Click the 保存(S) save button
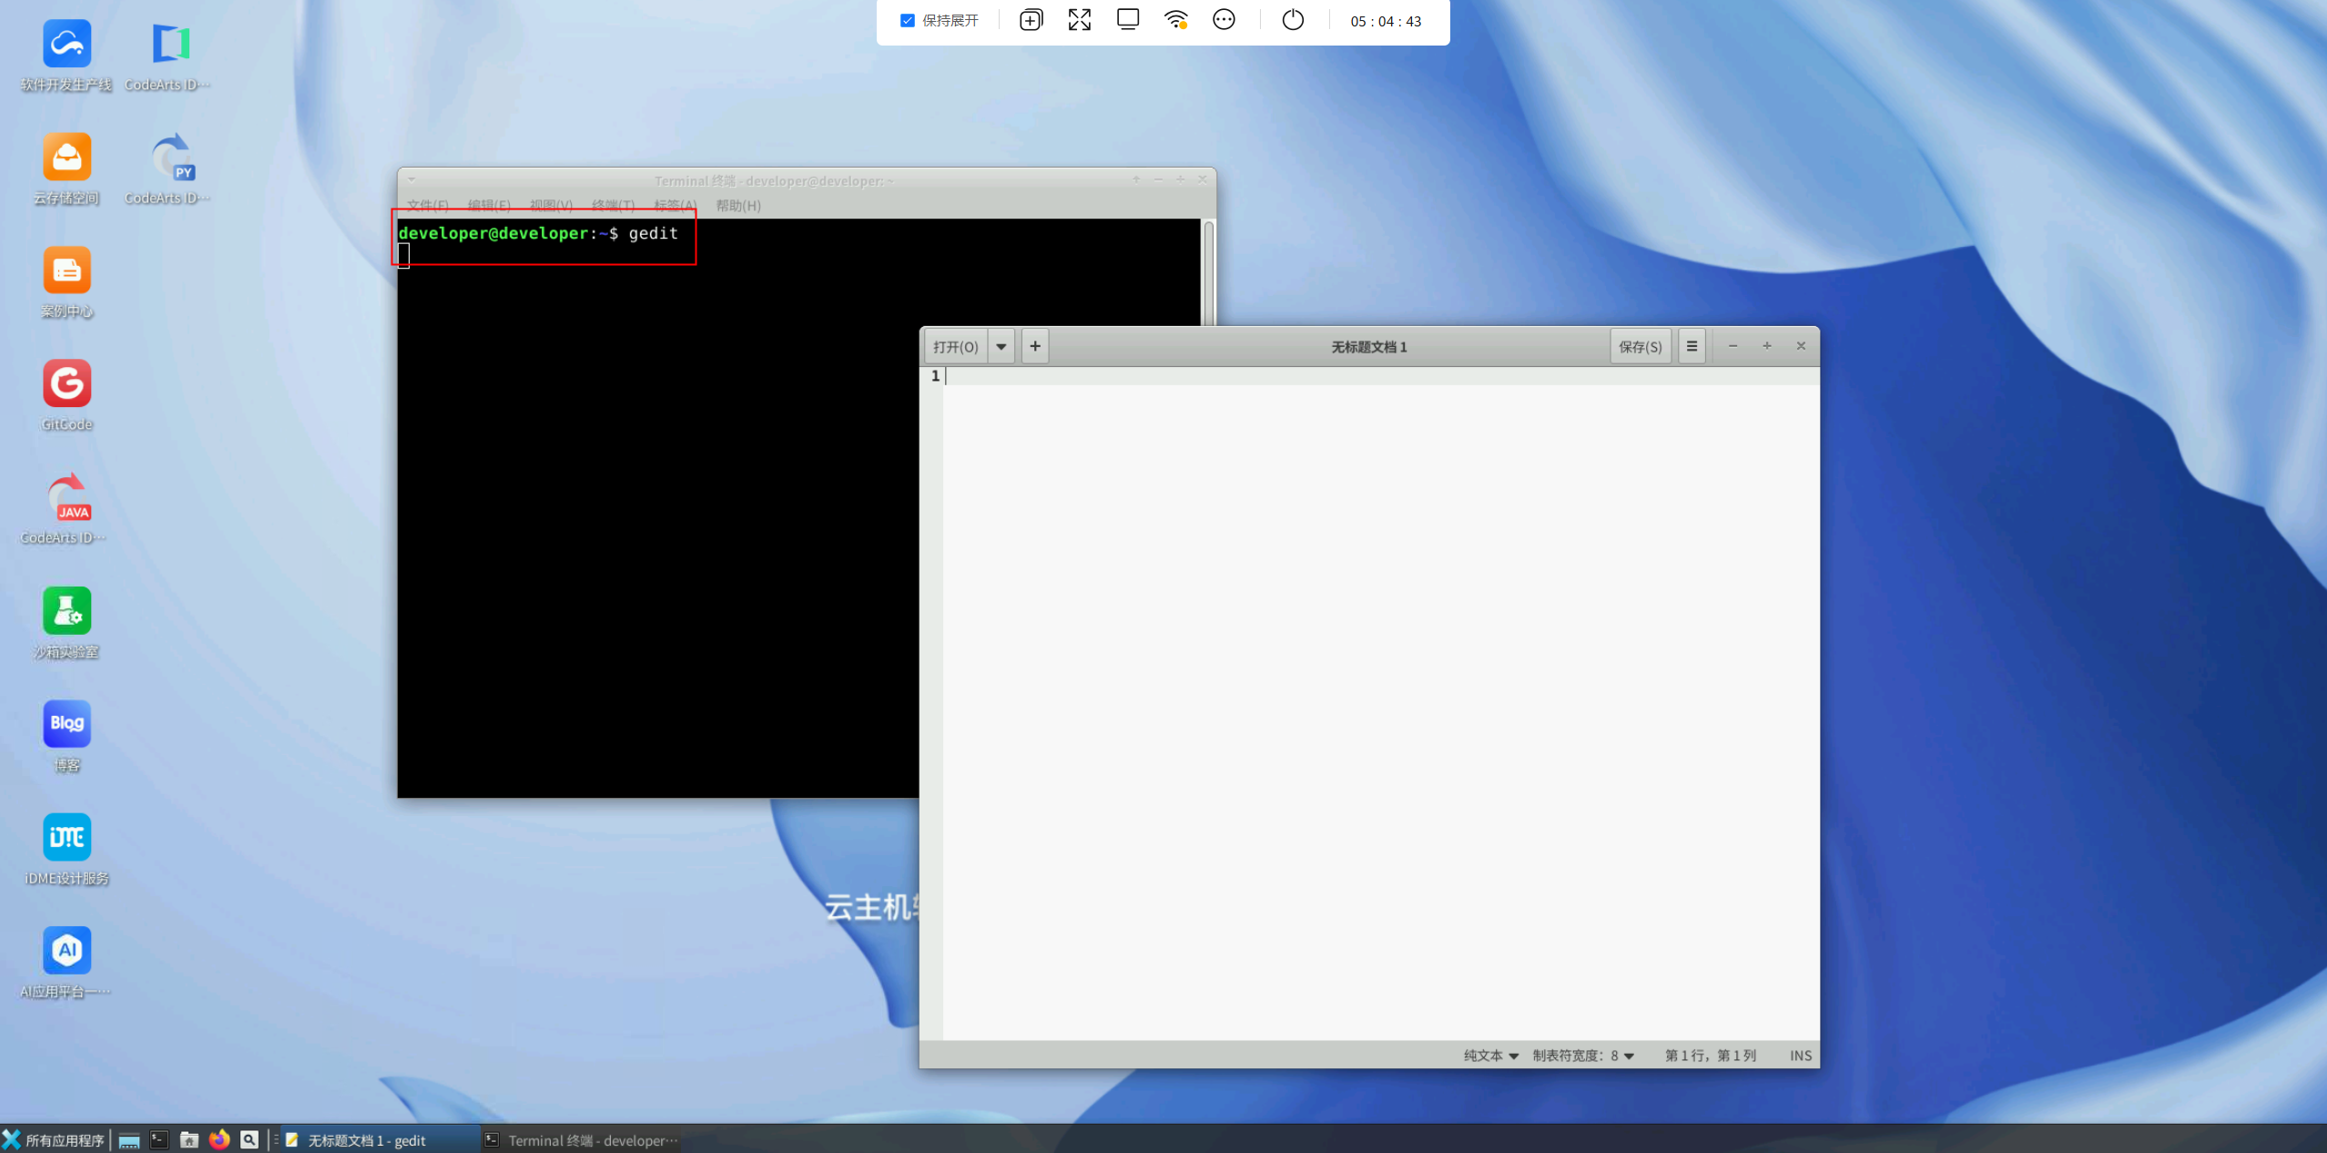Image resolution: width=2327 pixels, height=1153 pixels. pyautogui.click(x=1640, y=346)
